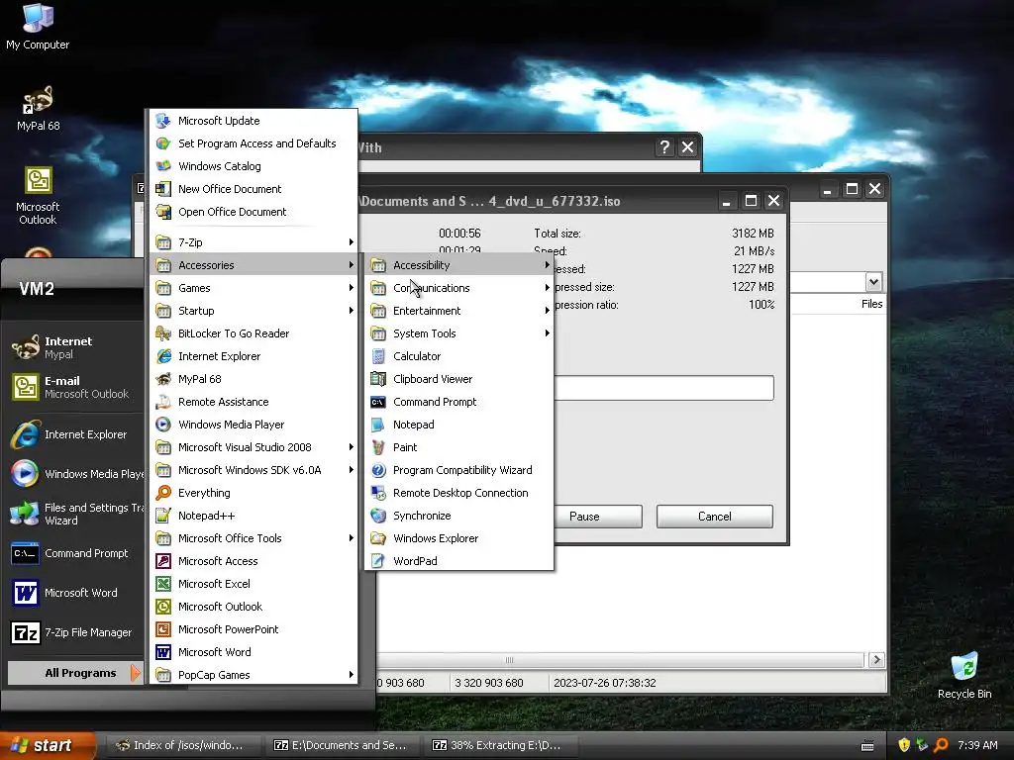Expand System Tools submenu
The height and width of the screenshot is (760, 1014).
click(x=459, y=333)
